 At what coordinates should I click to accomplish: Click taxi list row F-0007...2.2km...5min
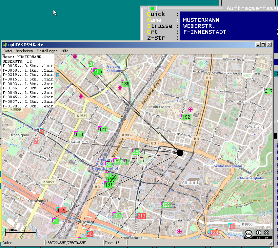(28, 101)
